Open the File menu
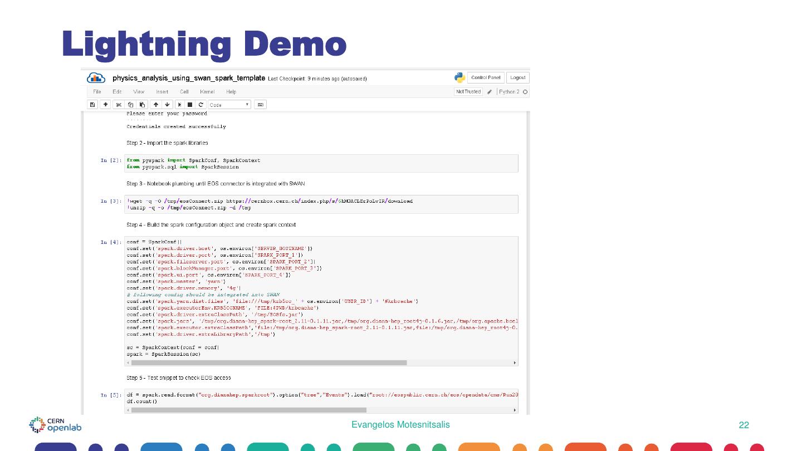The width and height of the screenshot is (802, 451). click(x=97, y=92)
